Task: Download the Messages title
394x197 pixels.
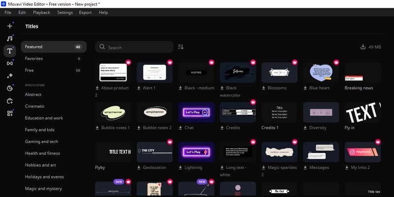Action: pyautogui.click(x=305, y=168)
